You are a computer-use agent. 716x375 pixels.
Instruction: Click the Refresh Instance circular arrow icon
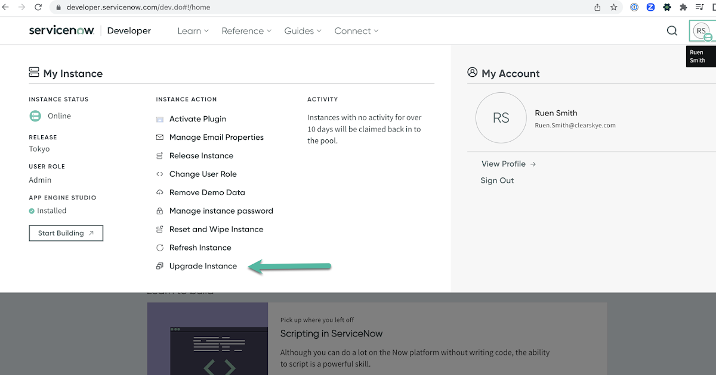pos(159,248)
